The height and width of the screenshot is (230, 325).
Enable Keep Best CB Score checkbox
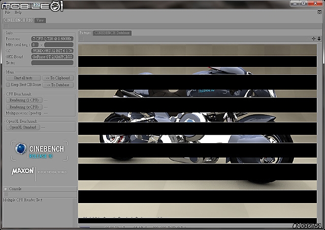[8, 85]
